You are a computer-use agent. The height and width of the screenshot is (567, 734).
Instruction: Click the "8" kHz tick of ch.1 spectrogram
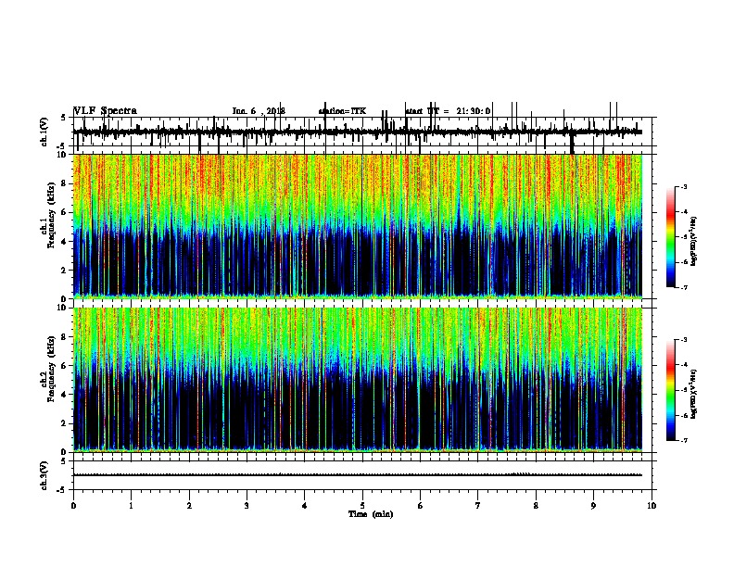coord(65,183)
